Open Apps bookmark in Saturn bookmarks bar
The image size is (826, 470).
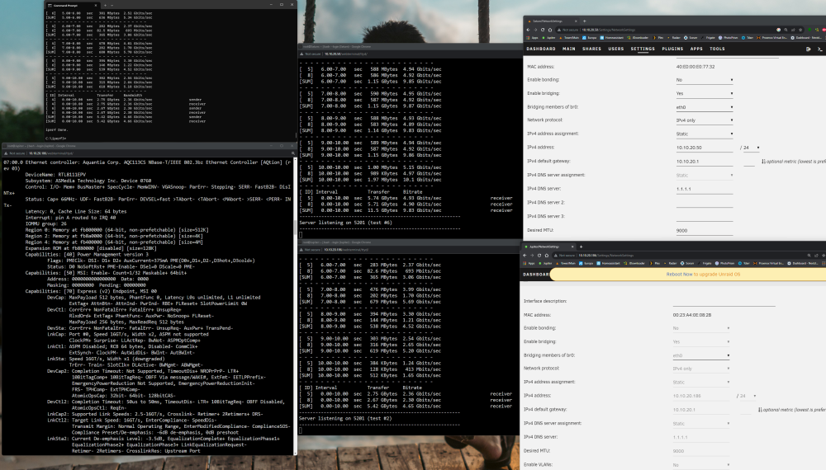(x=532, y=38)
